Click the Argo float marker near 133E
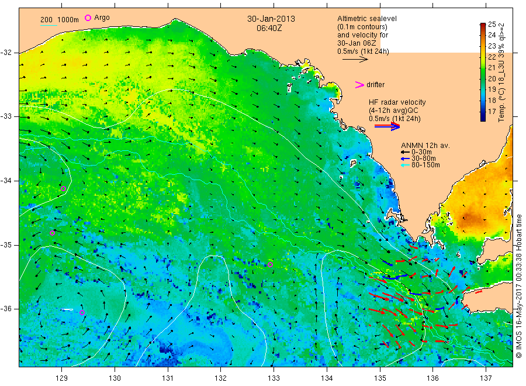Image resolution: width=526 pixels, height=386 pixels. 270,264
